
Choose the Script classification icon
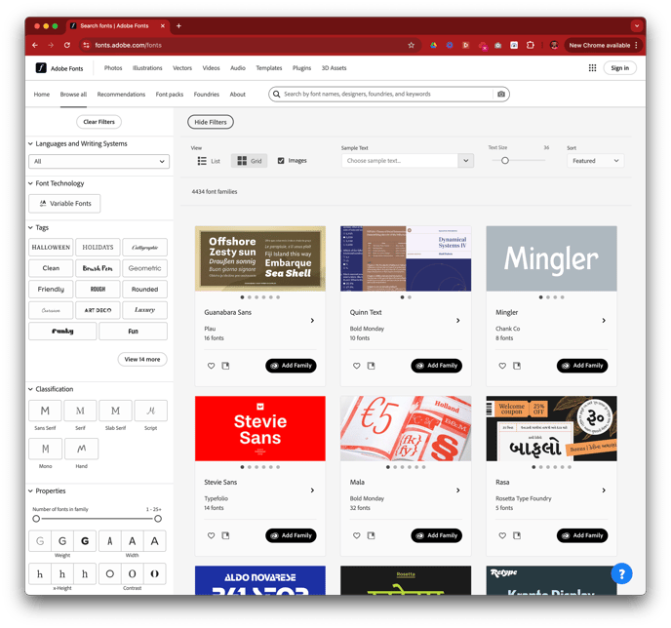click(x=151, y=412)
